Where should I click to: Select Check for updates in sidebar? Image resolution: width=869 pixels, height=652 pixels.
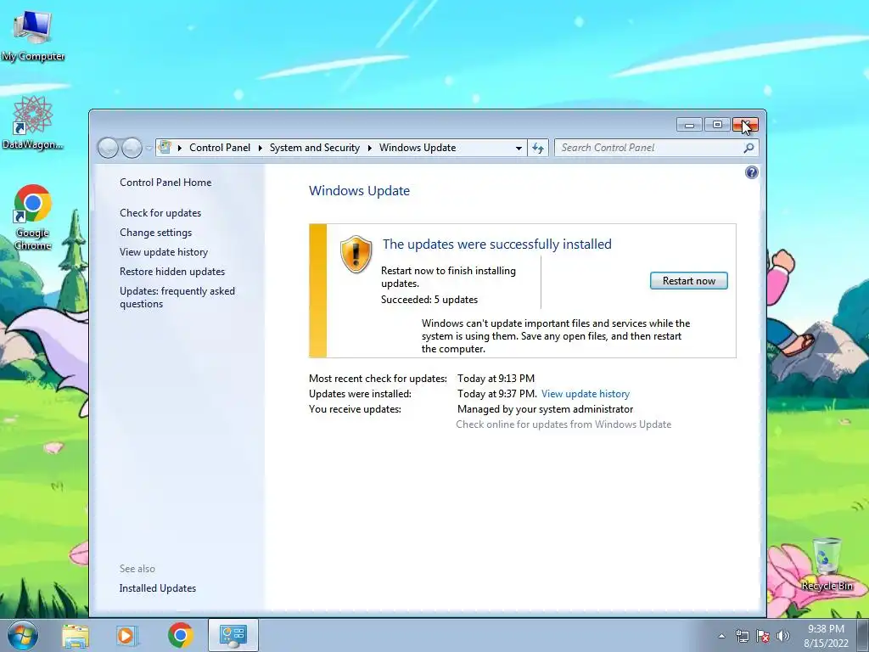(160, 213)
